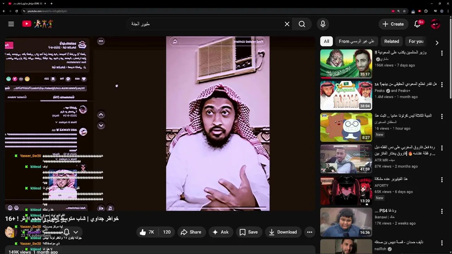
Task: Open the account avatar menu
Action: [x=435, y=24]
